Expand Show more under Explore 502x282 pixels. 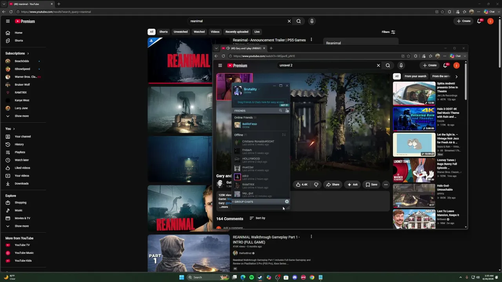click(x=22, y=226)
